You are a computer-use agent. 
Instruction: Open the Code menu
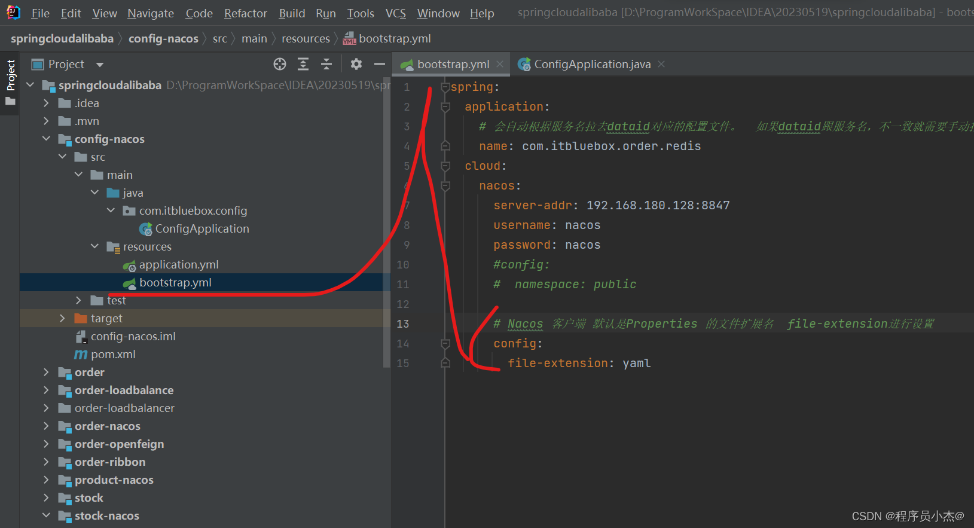tap(199, 13)
